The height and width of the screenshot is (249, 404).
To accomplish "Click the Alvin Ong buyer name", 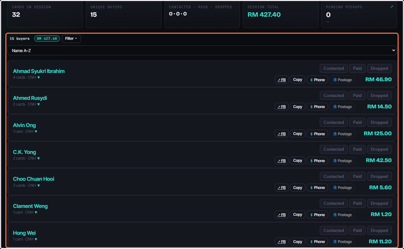I will pyautogui.click(x=24, y=125).
